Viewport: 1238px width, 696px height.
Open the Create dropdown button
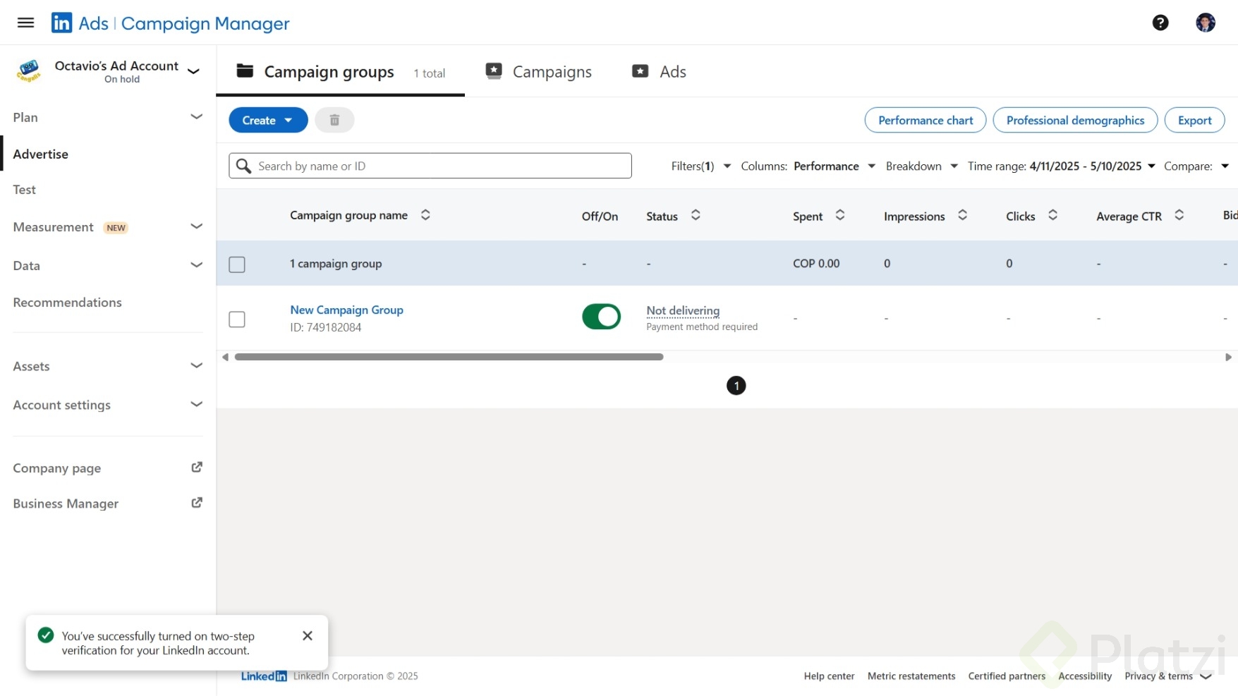point(268,120)
